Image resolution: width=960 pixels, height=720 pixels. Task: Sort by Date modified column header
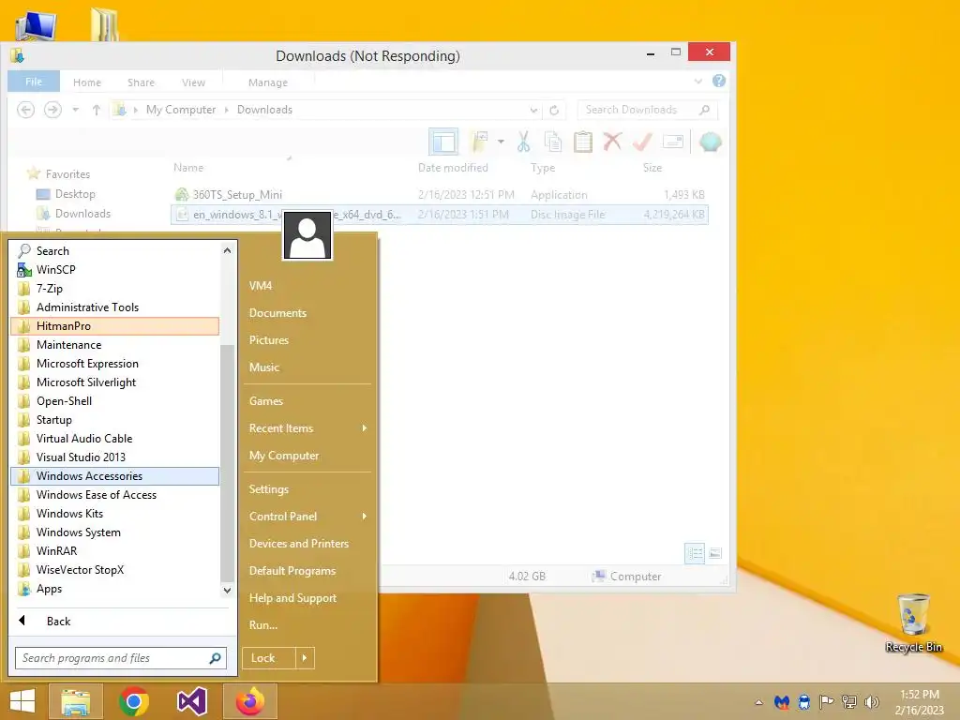tap(453, 168)
